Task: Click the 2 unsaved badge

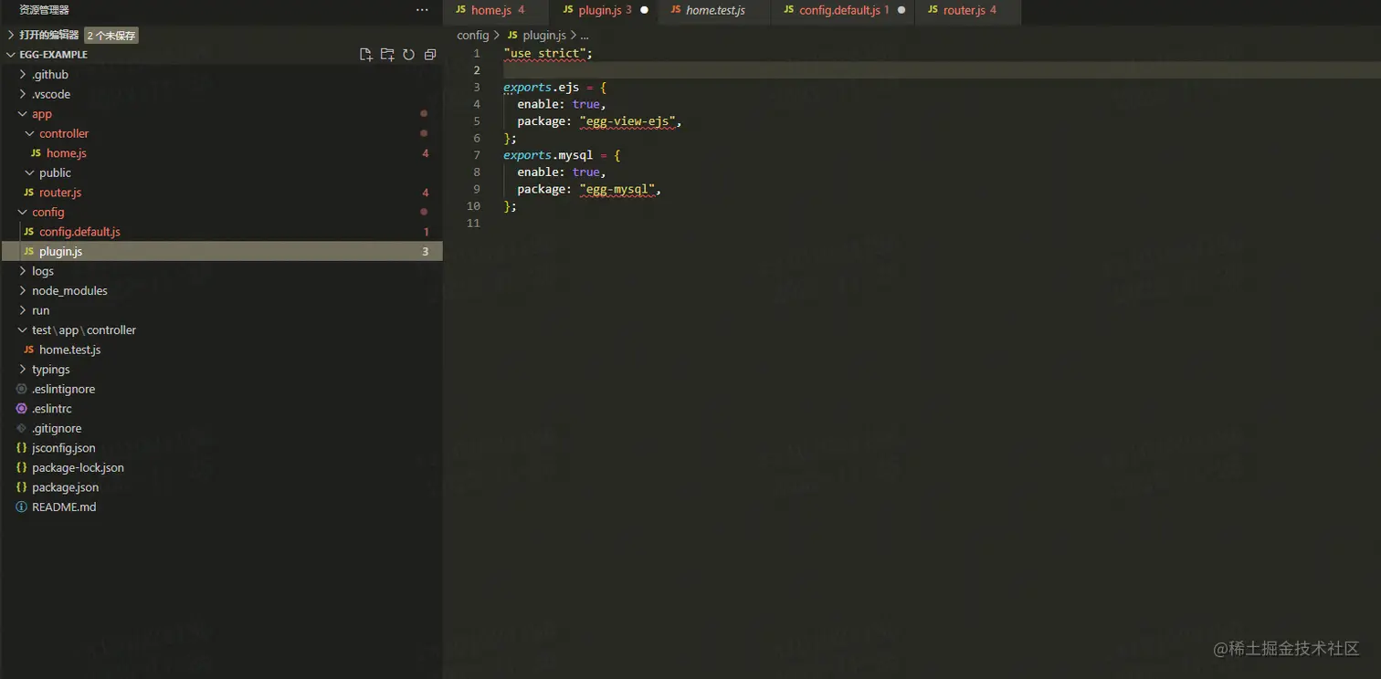Action: click(111, 36)
